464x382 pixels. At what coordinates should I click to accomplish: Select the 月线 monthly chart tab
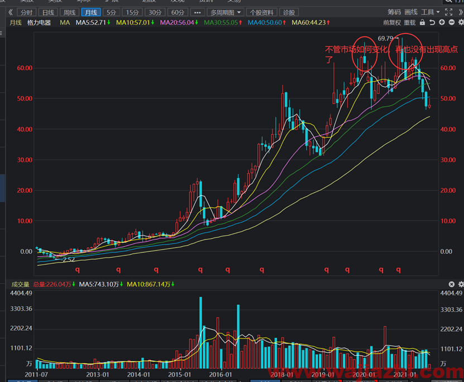(x=91, y=12)
